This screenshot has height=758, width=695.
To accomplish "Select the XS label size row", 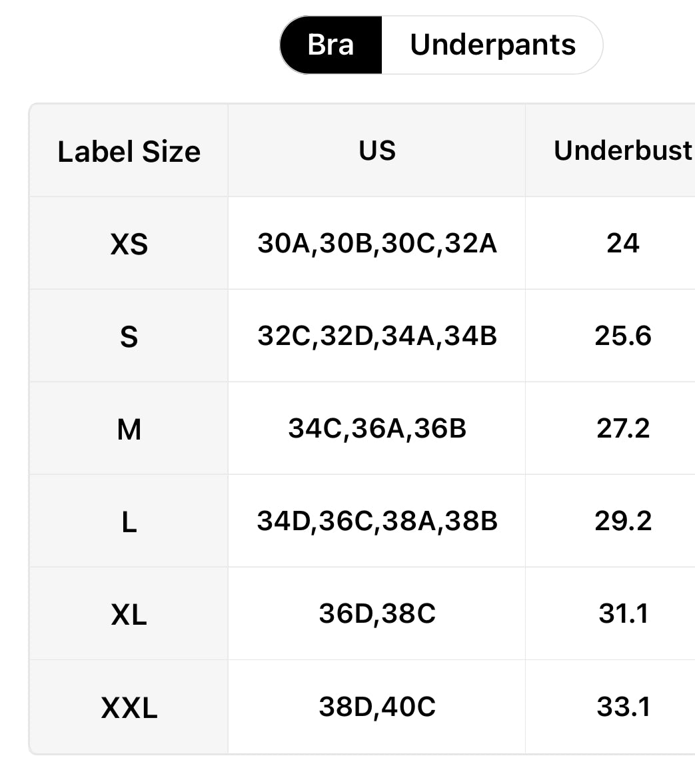I will click(x=129, y=244).
